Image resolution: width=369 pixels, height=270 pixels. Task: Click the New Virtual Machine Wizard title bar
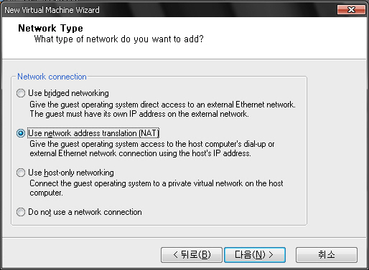167,10
